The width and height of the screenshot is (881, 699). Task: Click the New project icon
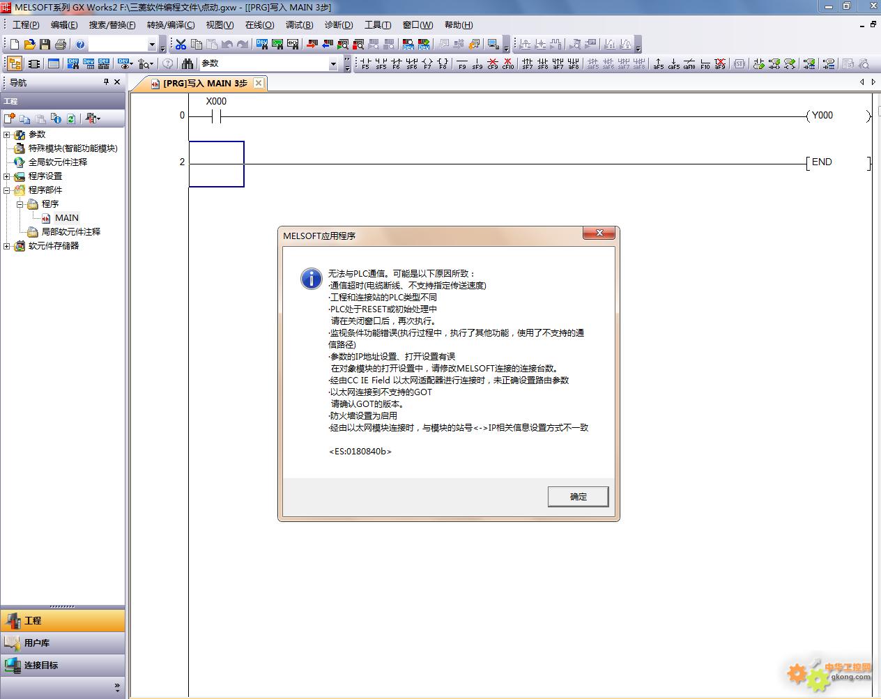coord(14,45)
